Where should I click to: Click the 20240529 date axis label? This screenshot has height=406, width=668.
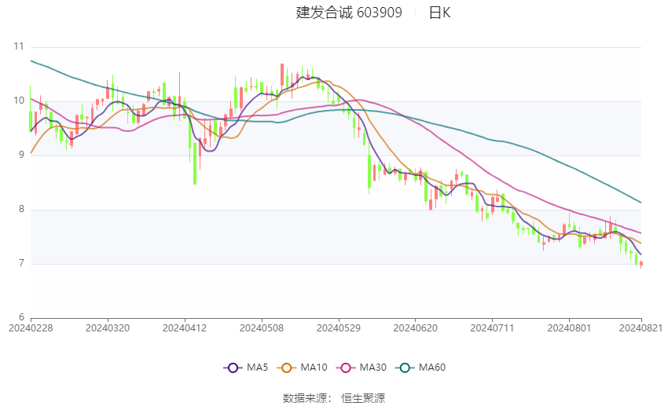coord(339,328)
